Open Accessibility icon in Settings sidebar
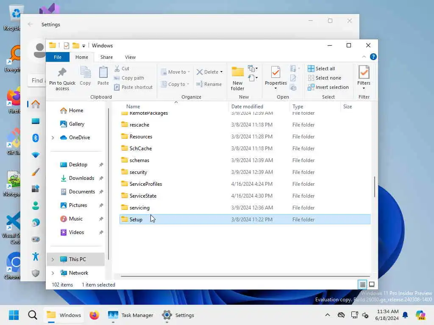Image resolution: width=434 pixels, height=325 pixels. pyautogui.click(x=36, y=256)
